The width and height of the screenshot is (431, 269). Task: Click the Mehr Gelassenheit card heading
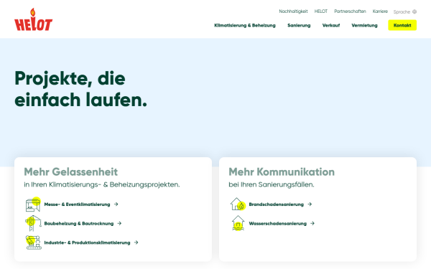[70, 172]
